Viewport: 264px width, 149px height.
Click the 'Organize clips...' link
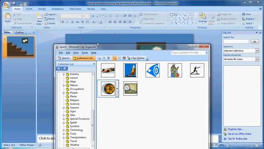click(236, 129)
